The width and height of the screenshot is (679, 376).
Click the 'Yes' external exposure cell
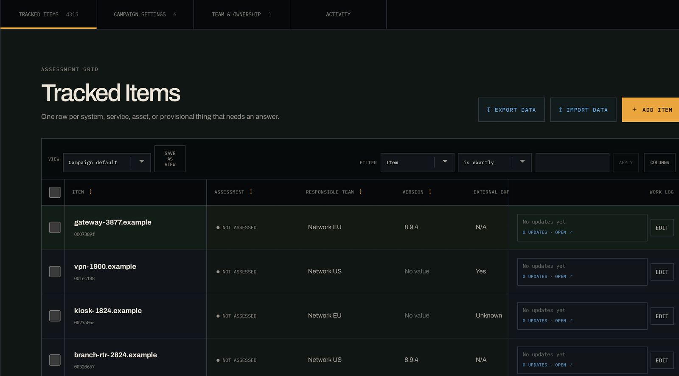point(481,271)
